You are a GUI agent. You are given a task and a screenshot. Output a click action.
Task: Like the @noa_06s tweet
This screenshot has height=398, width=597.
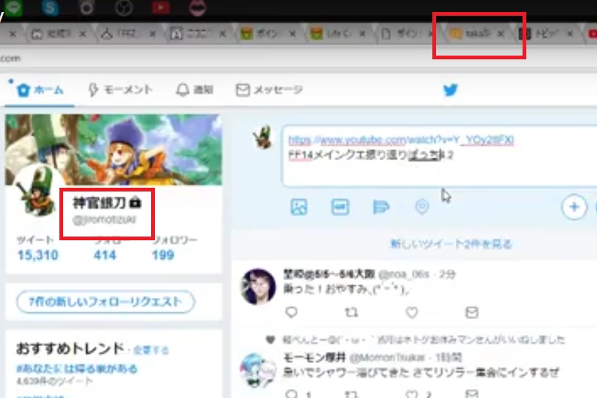click(x=411, y=312)
